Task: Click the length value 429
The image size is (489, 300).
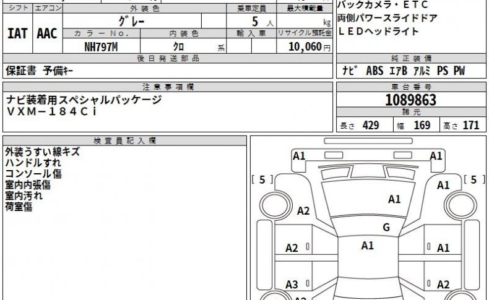Action: (x=371, y=125)
